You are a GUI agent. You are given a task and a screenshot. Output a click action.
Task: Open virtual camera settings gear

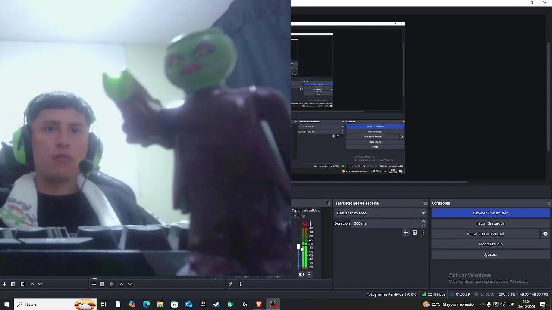coord(546,234)
